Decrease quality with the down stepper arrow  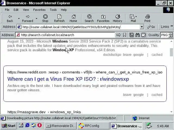(x=171, y=36)
